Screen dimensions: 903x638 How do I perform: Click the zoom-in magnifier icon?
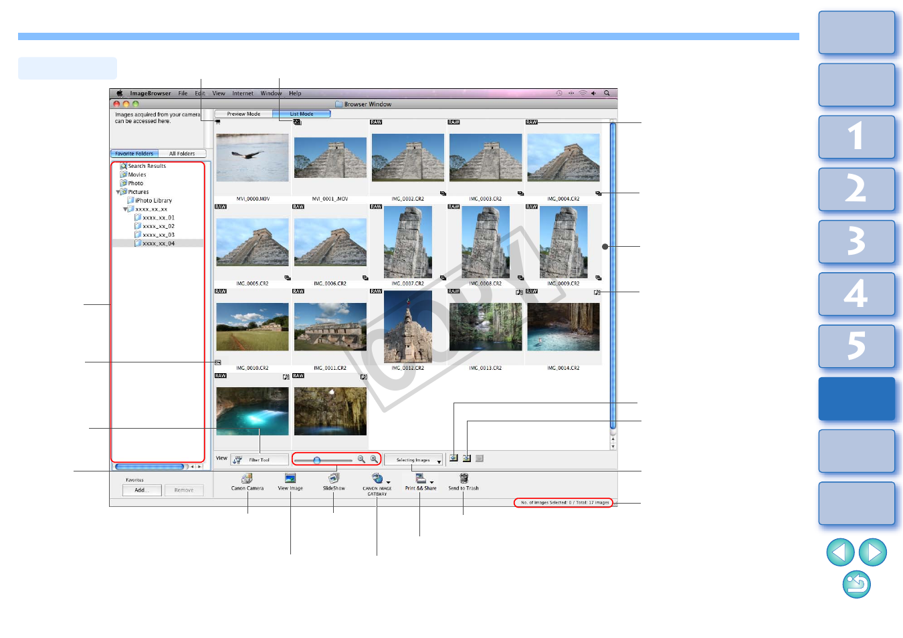tap(374, 459)
